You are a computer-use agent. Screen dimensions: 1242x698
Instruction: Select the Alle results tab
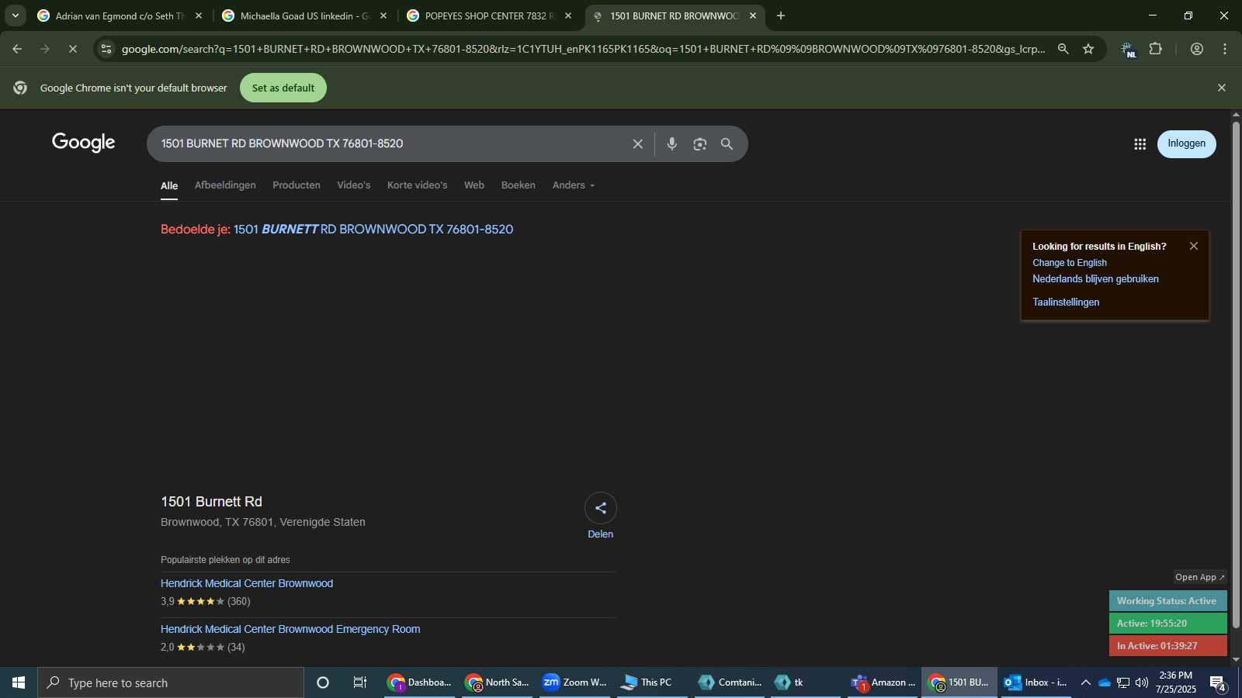tap(169, 186)
